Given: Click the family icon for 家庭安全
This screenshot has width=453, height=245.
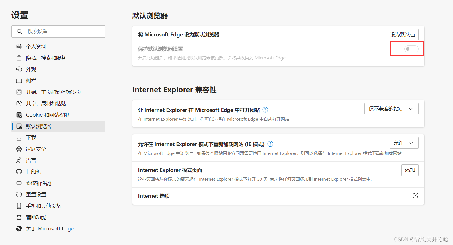Looking at the screenshot, I should pyautogui.click(x=19, y=149).
